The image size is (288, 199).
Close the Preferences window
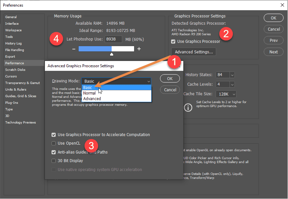[282, 5]
